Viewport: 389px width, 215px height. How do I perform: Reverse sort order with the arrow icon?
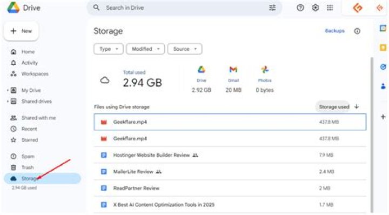coord(357,106)
